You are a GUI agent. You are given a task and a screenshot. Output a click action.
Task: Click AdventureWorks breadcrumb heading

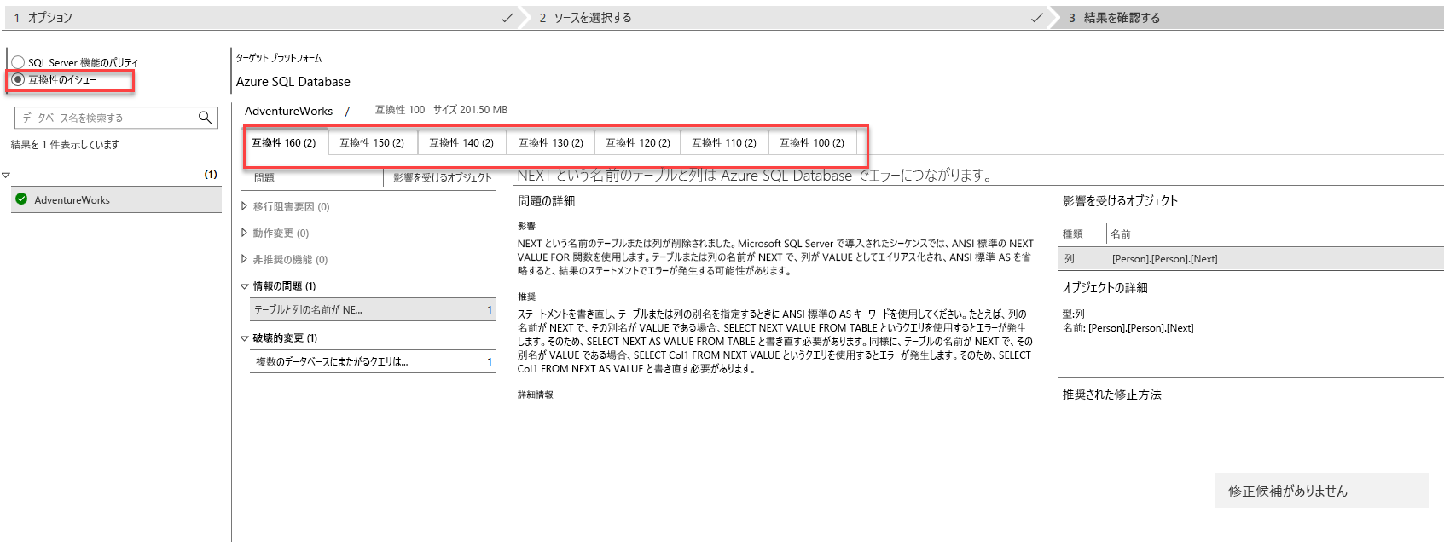click(288, 111)
